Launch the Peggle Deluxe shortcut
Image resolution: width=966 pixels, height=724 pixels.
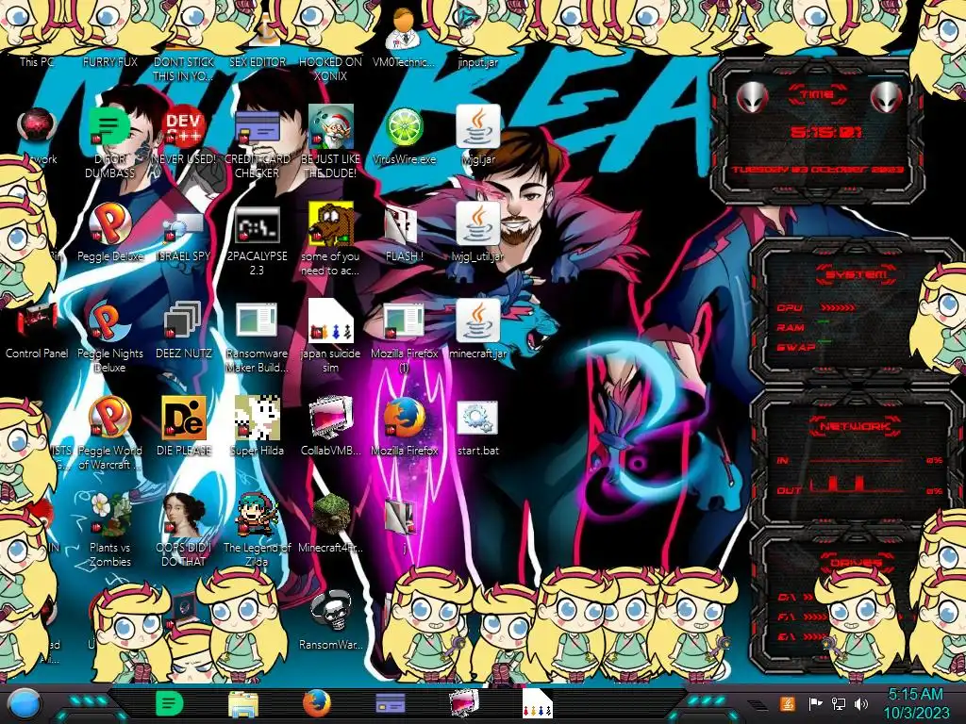[110, 233]
